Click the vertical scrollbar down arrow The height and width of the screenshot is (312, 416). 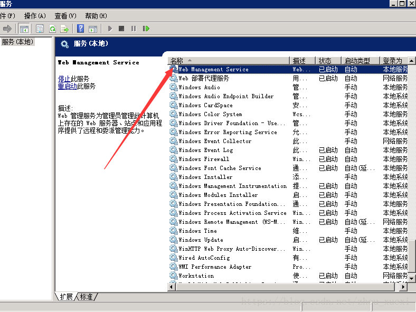coord(411,279)
